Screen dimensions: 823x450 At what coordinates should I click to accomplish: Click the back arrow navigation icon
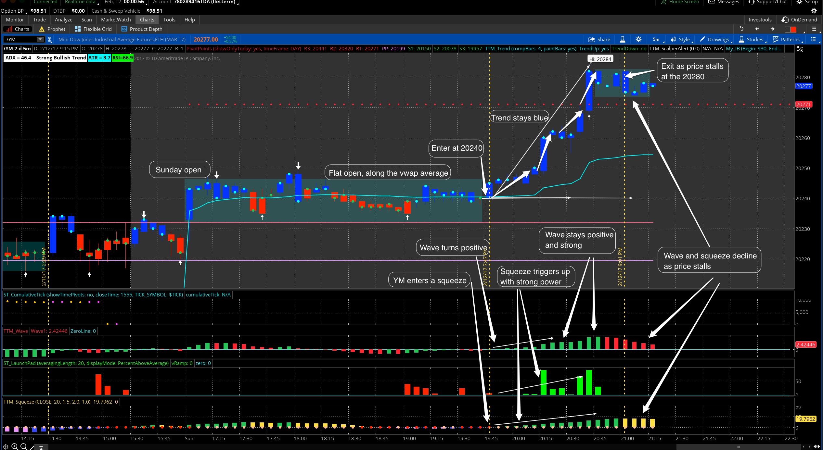[757, 29]
